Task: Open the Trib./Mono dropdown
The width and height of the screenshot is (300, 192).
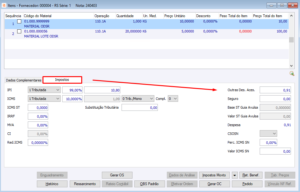Action: (138, 99)
